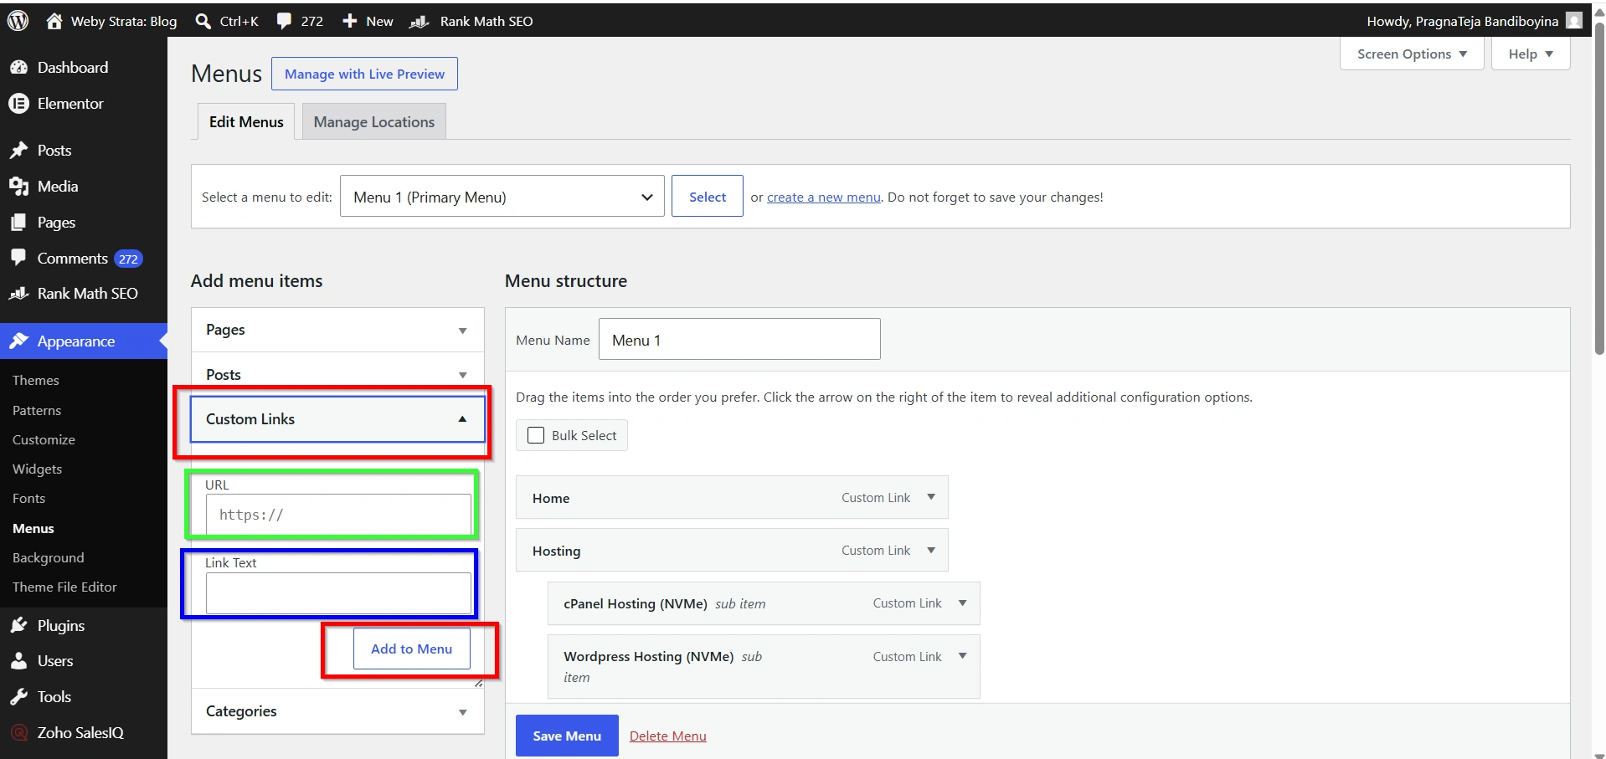Open the Help dropdown
The height and width of the screenshot is (759, 1606).
1531,54
